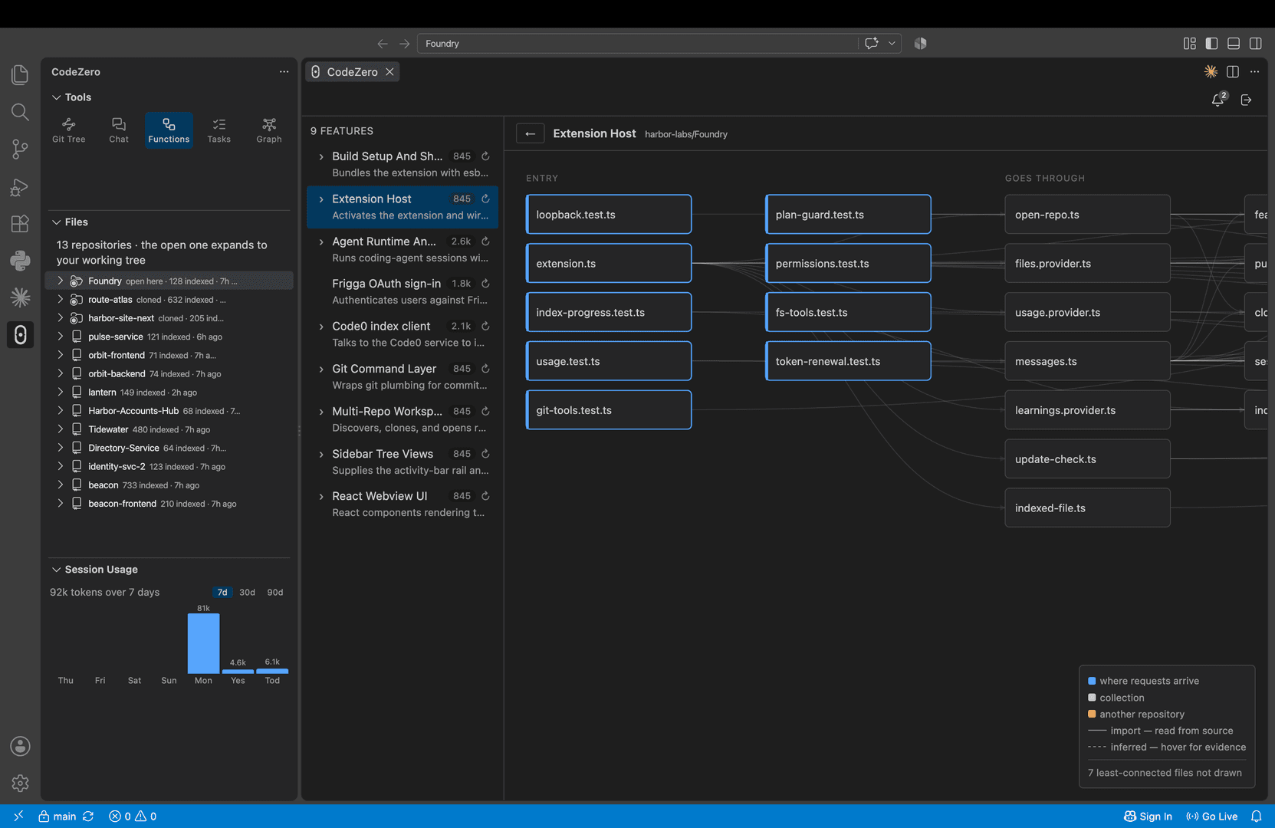Select the 7d usage range
This screenshot has width=1275, height=828.
pyautogui.click(x=222, y=593)
